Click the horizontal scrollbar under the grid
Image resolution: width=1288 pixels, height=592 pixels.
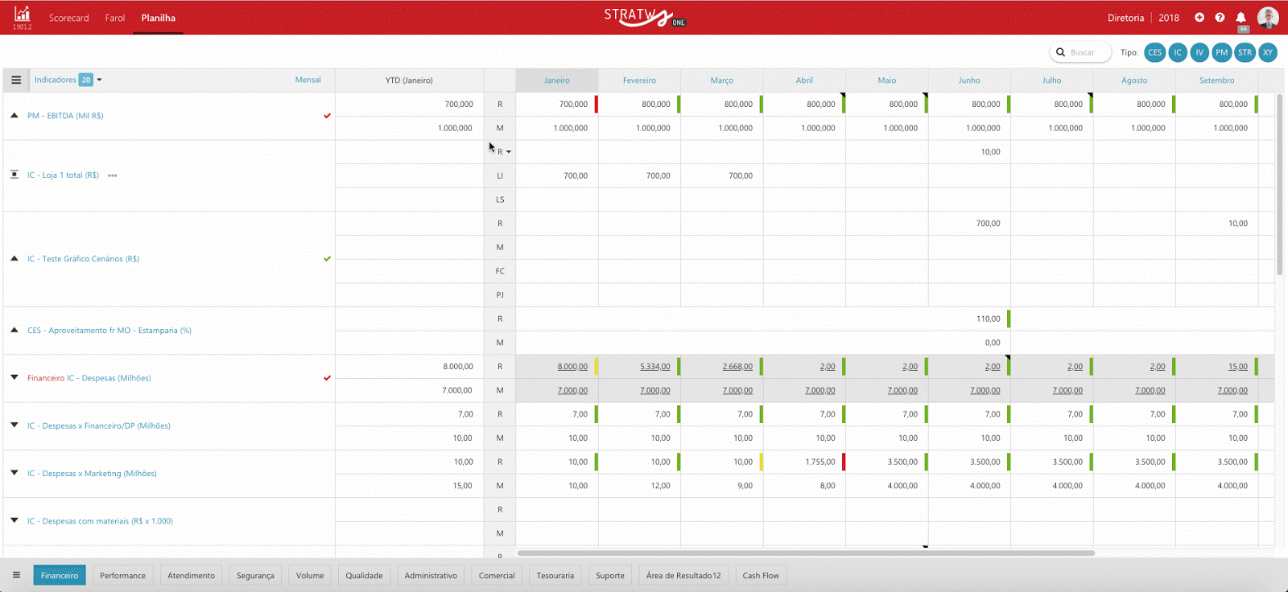pyautogui.click(x=805, y=553)
